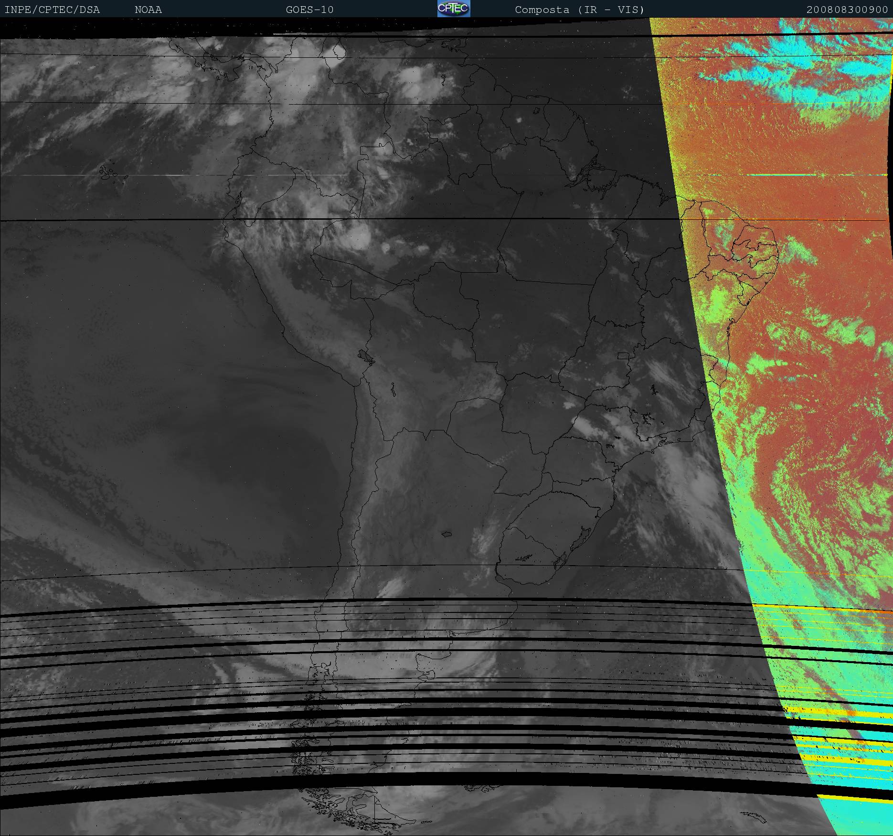893x836 pixels.
Task: Click the GOES-10 satellite label
Action: (x=309, y=10)
